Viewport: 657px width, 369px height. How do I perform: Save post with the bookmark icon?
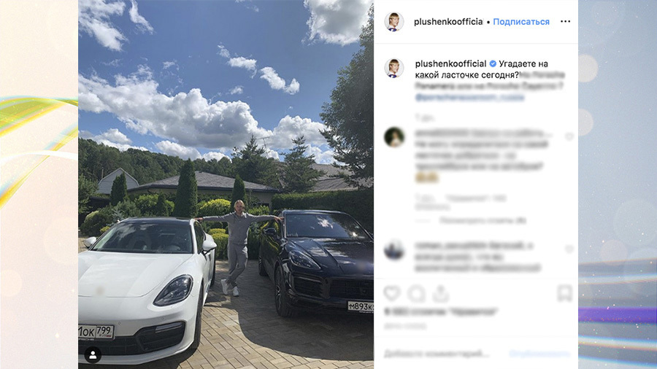click(565, 293)
